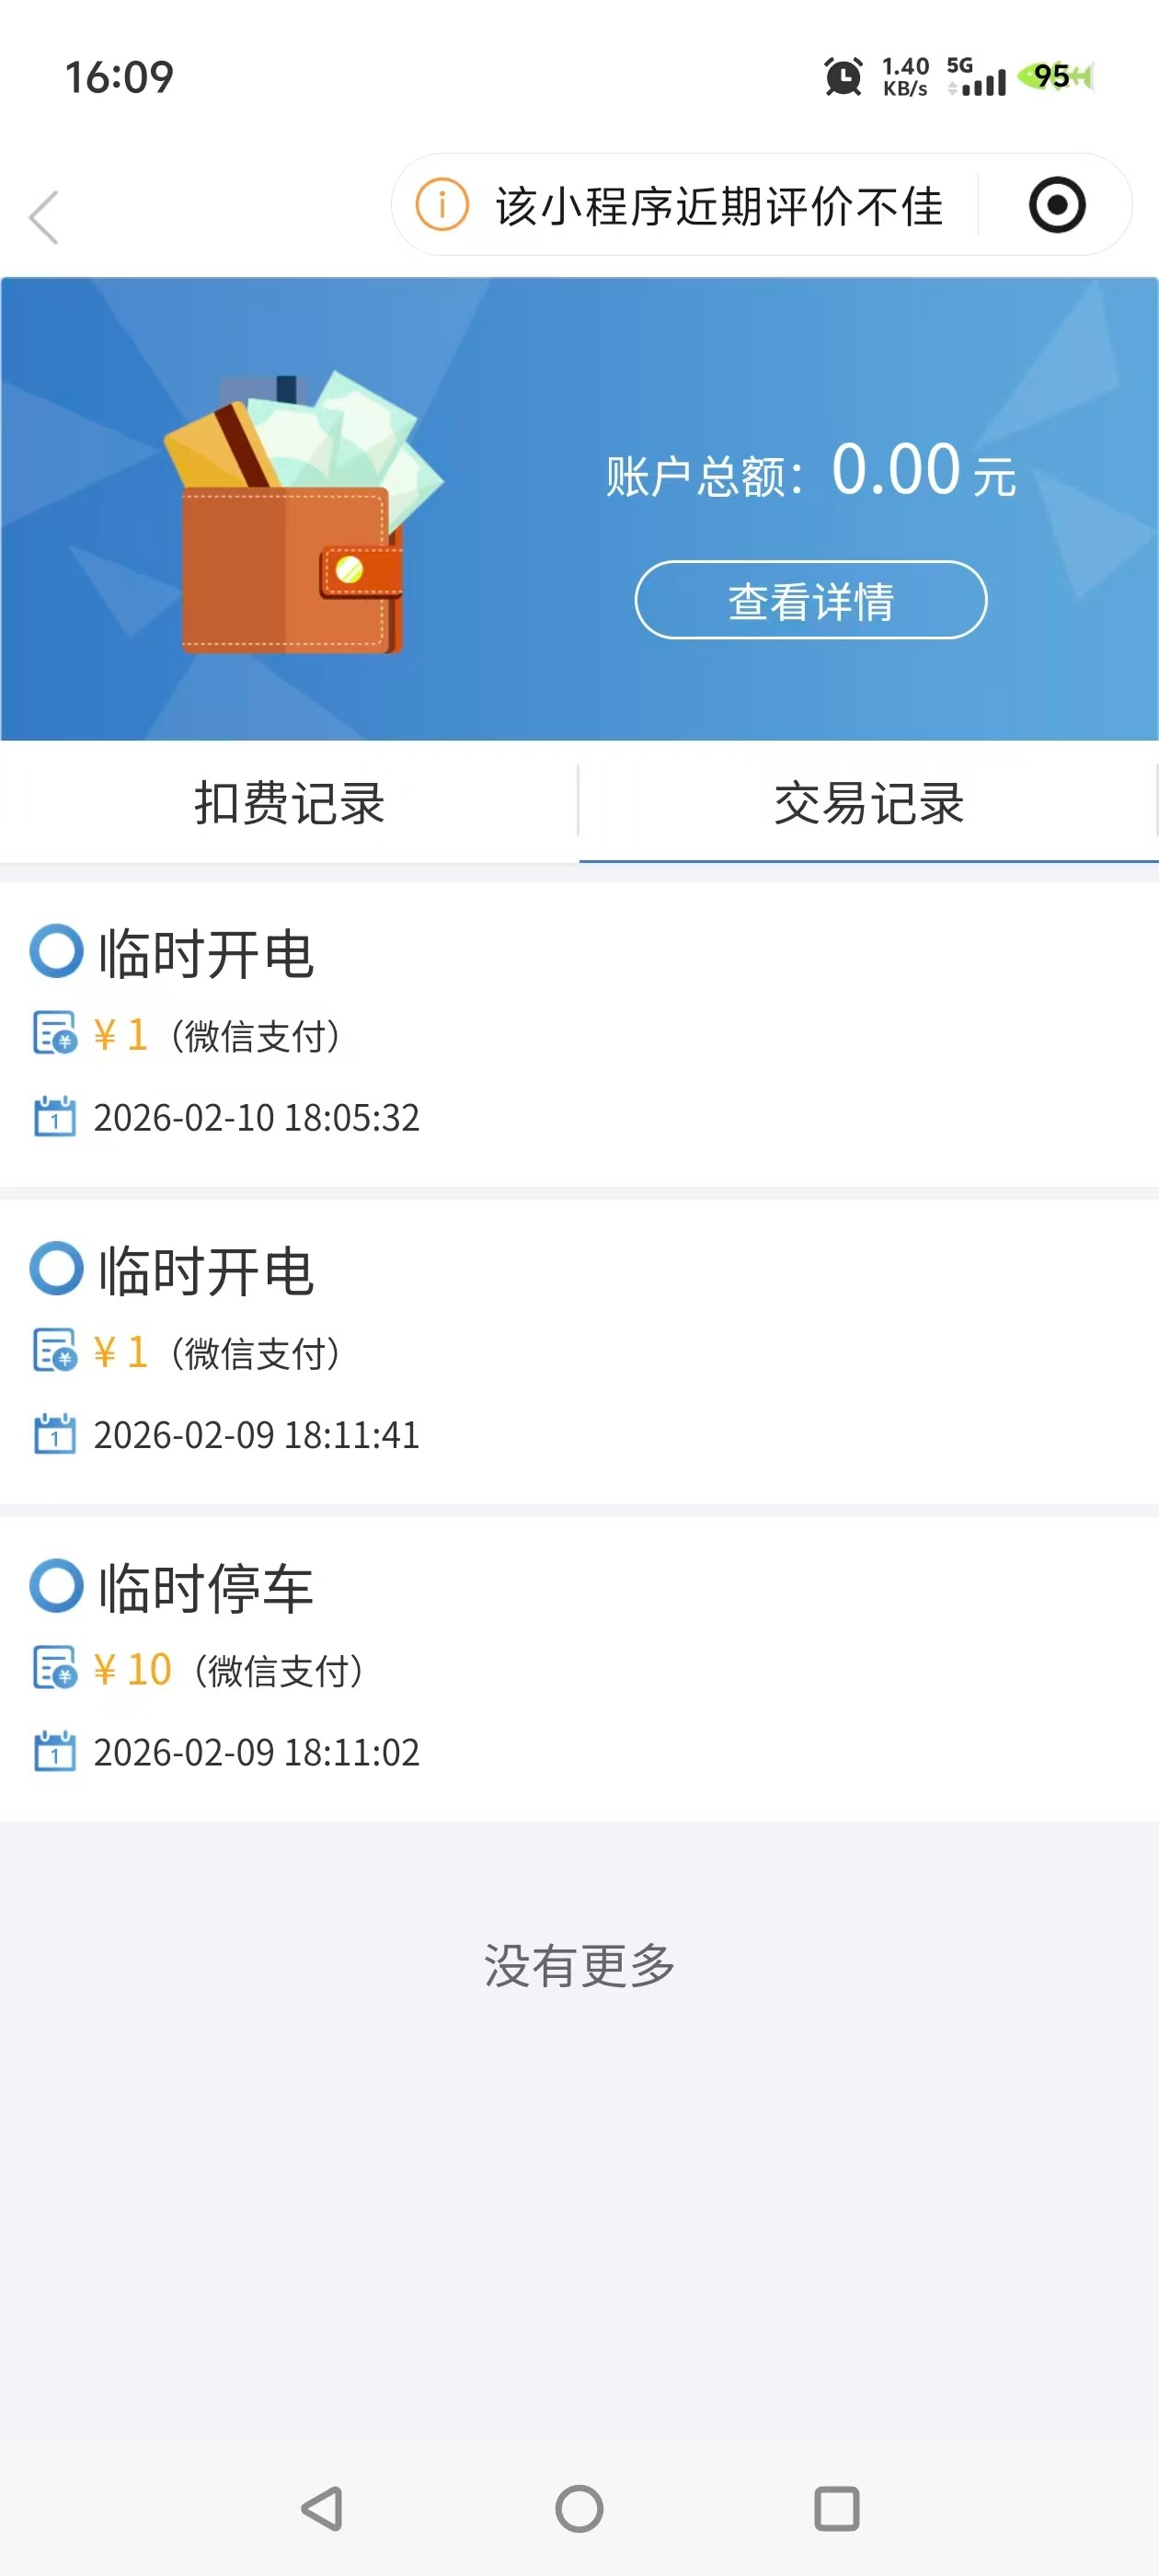Select the 交易记录 tab
This screenshot has height=2576, width=1159.
(868, 803)
